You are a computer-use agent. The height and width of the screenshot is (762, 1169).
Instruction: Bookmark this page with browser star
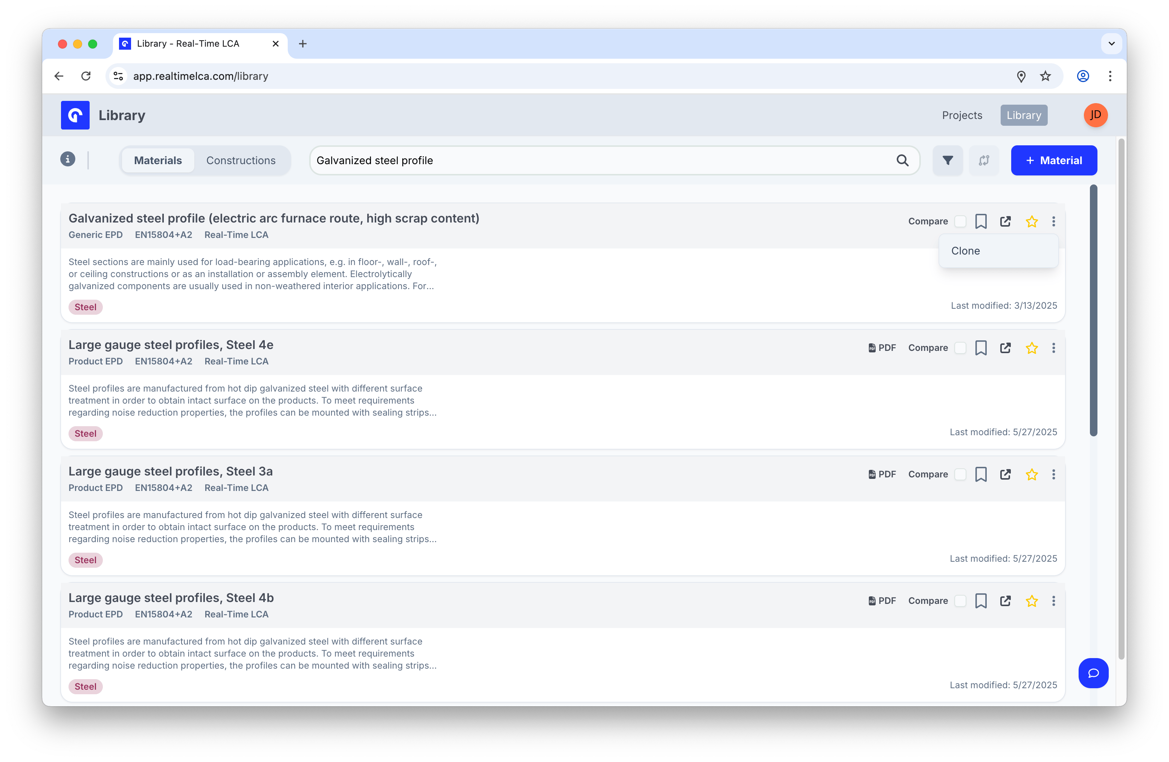[x=1045, y=76]
